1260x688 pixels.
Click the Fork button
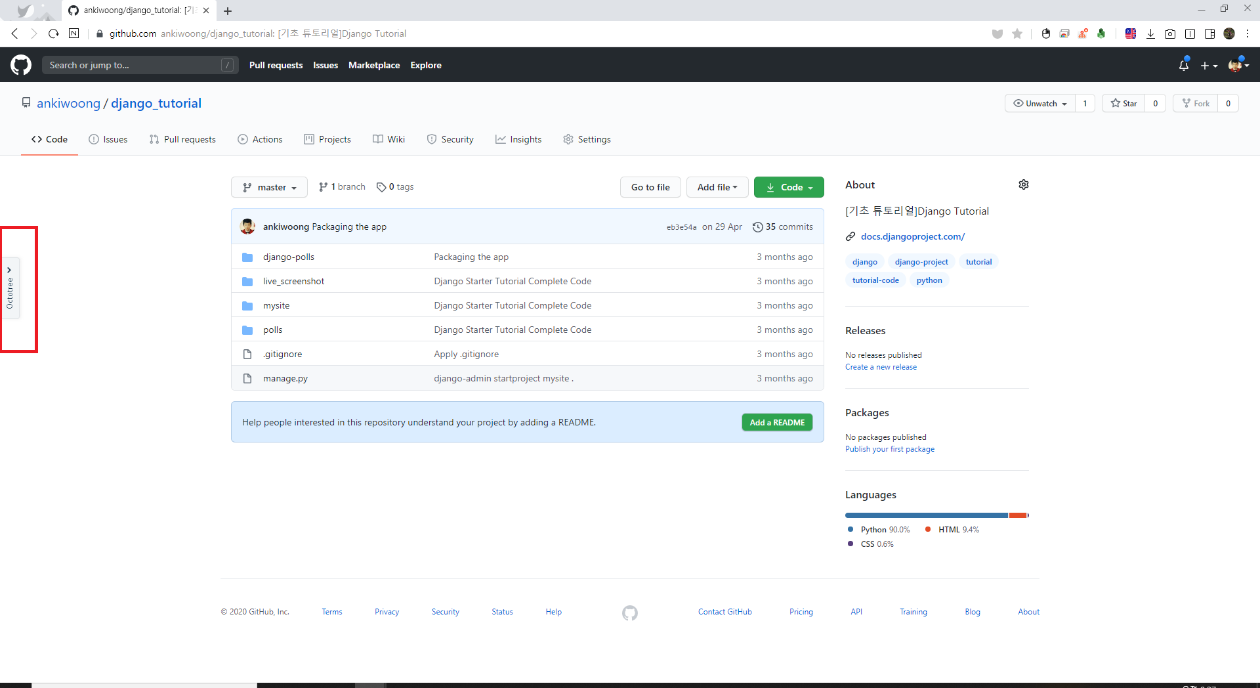(1196, 103)
